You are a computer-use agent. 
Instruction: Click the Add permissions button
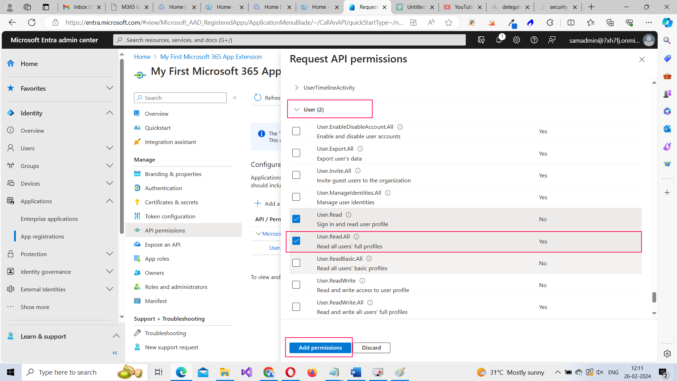[x=319, y=347]
